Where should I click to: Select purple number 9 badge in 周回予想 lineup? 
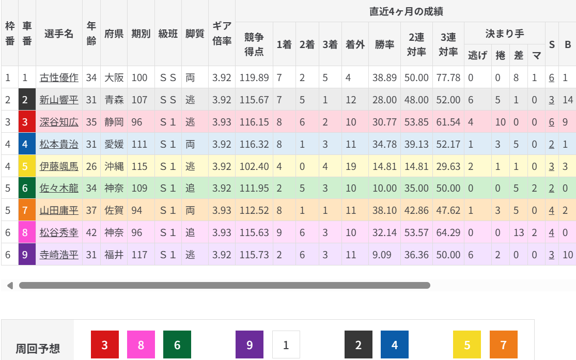pos(250,345)
